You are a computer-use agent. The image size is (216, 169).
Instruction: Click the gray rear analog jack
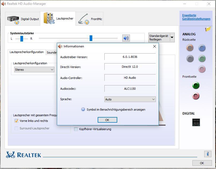(190, 59)
